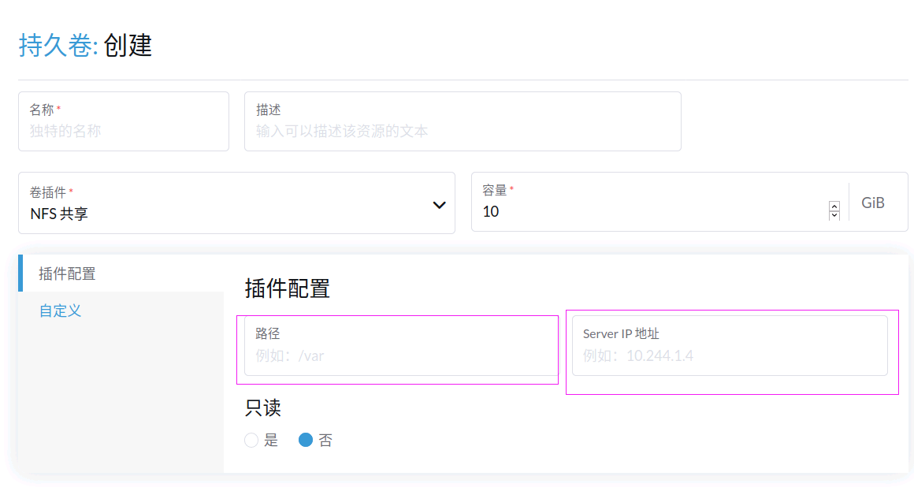The width and height of the screenshot is (914, 491).
Task: Switch to the 插件配置 side tab
Action: click(68, 273)
